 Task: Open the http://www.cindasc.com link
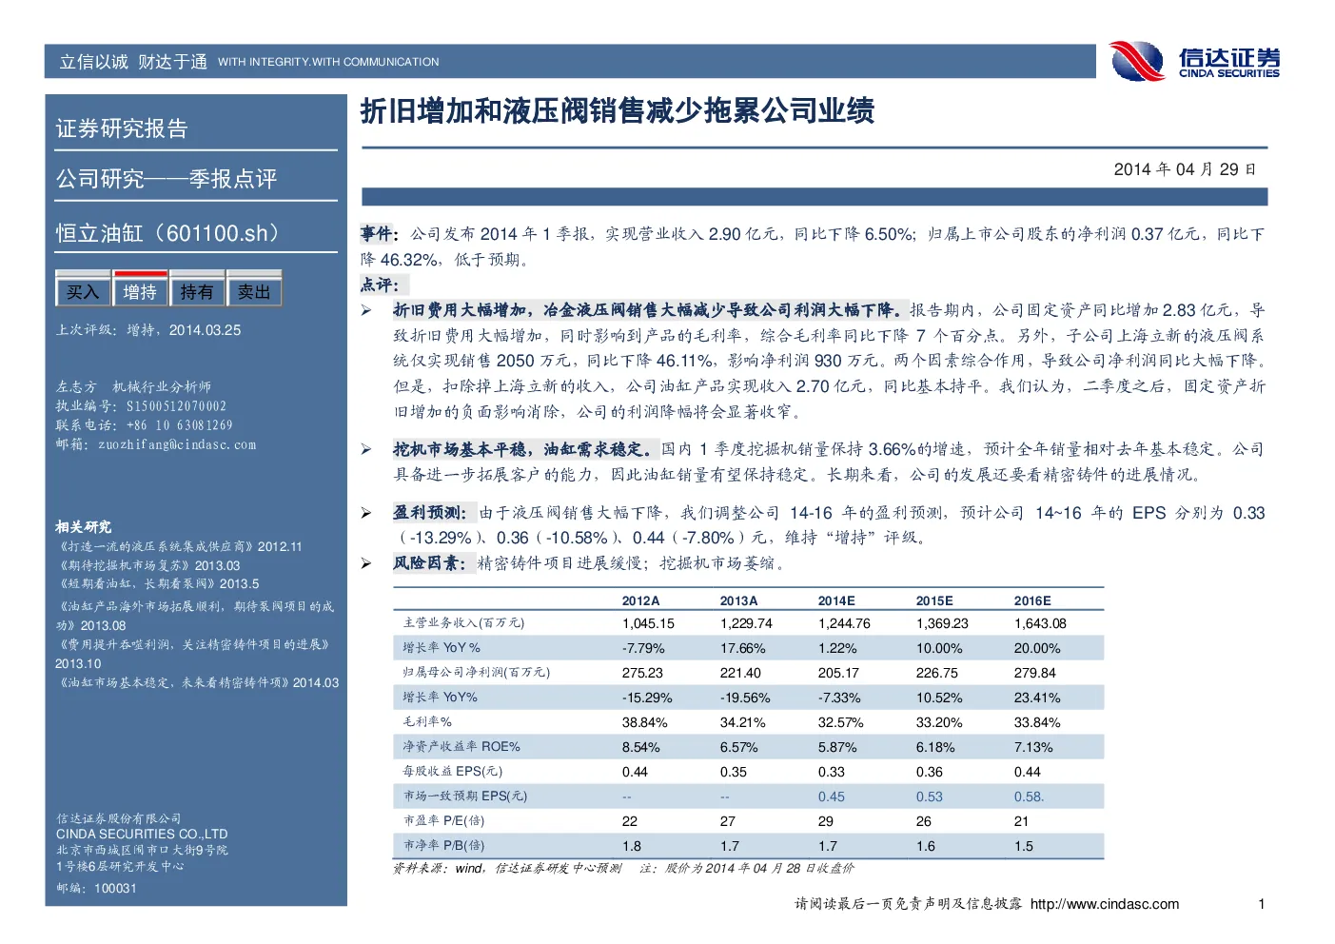(x=1105, y=904)
